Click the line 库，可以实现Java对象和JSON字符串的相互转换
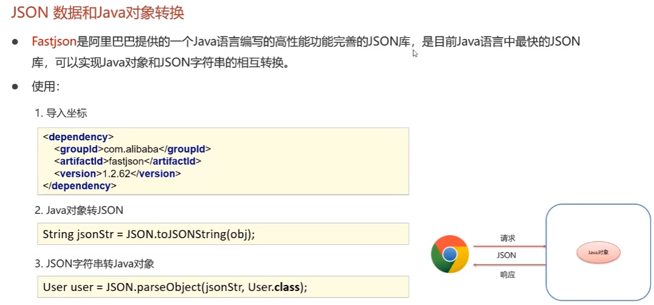Viewport: 654px width, 305px height. click(x=160, y=64)
